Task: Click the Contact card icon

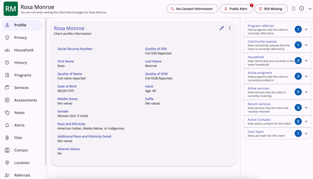Action: coord(7,150)
